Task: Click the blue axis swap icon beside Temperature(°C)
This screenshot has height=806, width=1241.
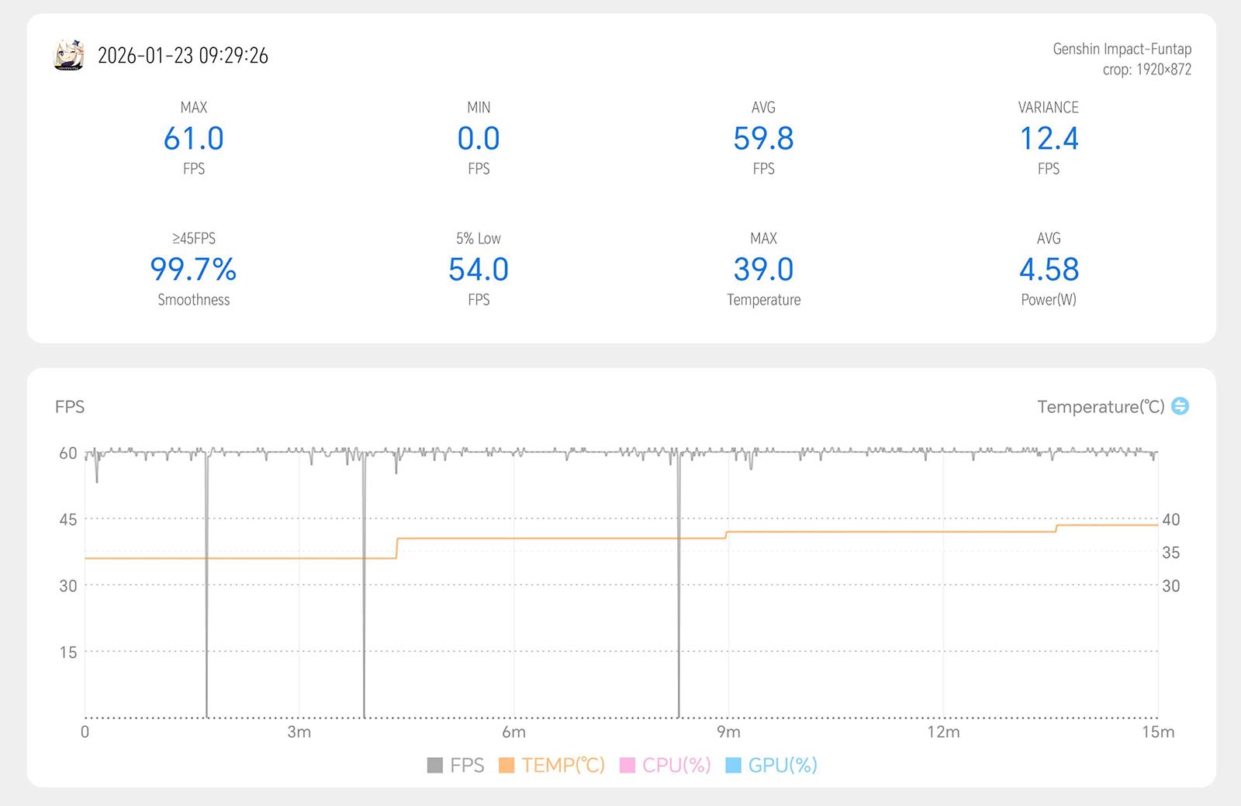Action: pyautogui.click(x=1180, y=406)
